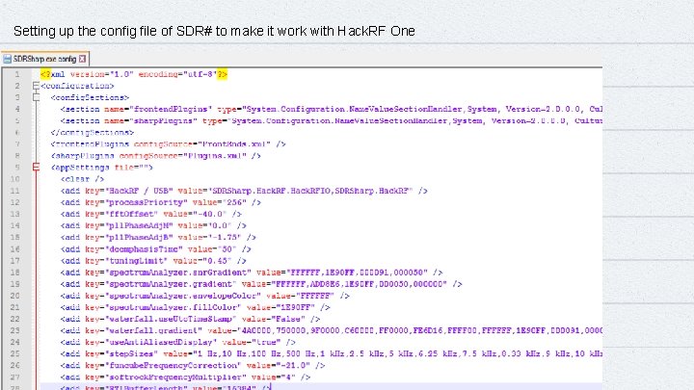Image resolution: width=694 pixels, height=390 pixels.
Task: Click the frontendPlugins section line
Action: click(331, 109)
